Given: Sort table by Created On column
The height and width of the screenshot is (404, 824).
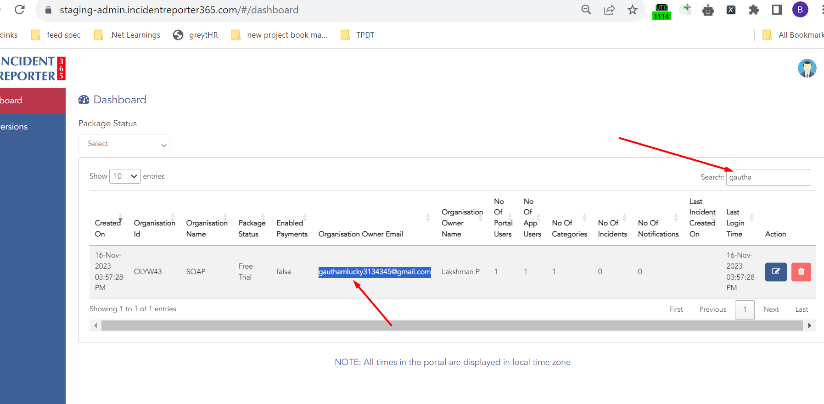Looking at the screenshot, I should [x=108, y=228].
